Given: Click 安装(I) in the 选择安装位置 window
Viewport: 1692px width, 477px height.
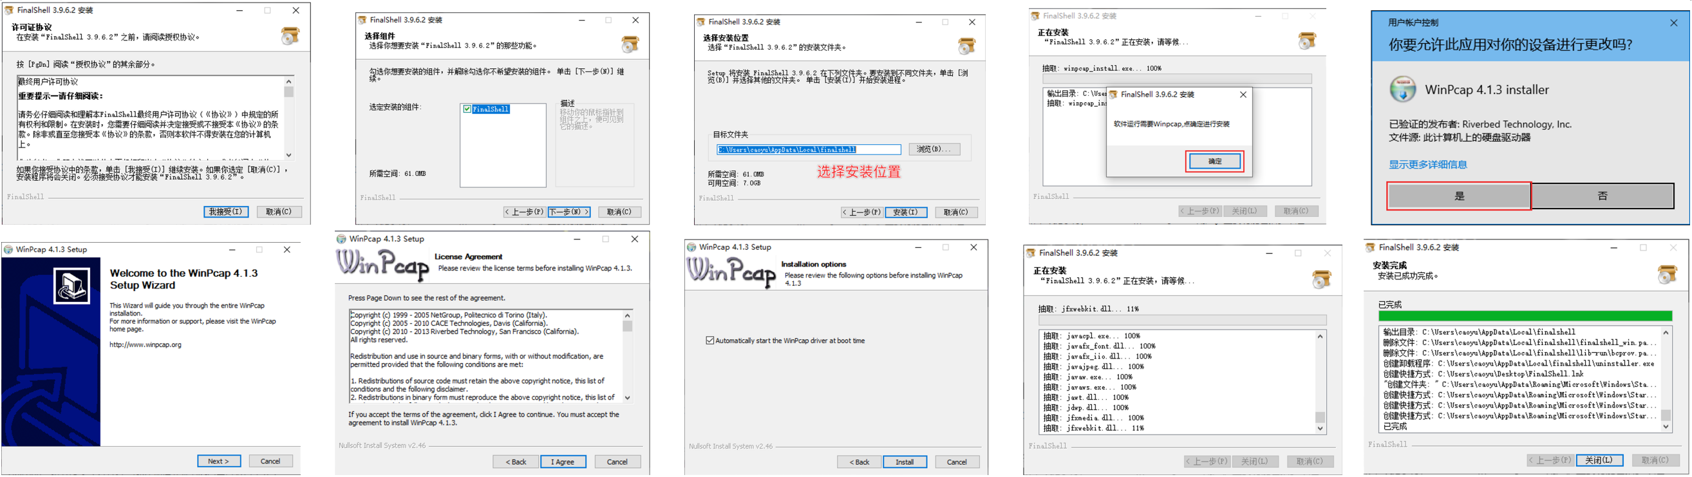Looking at the screenshot, I should [x=906, y=212].
